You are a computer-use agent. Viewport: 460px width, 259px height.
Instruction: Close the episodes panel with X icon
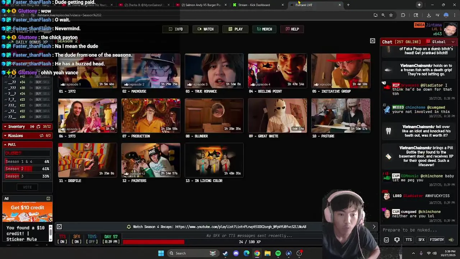pos(373,41)
